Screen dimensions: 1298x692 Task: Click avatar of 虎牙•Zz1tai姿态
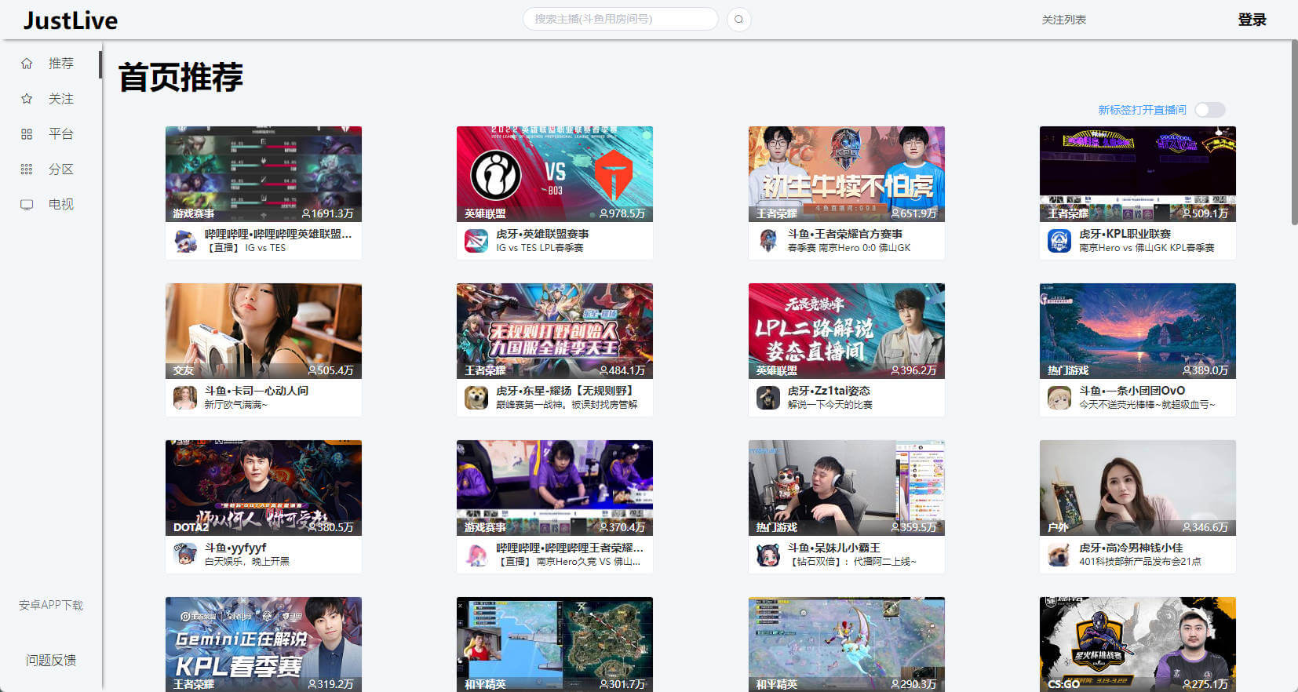pos(768,398)
